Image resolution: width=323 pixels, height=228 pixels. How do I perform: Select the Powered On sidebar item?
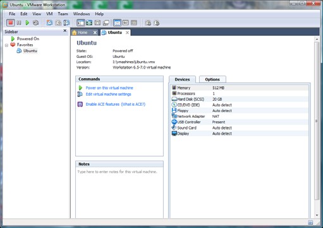click(x=28, y=39)
